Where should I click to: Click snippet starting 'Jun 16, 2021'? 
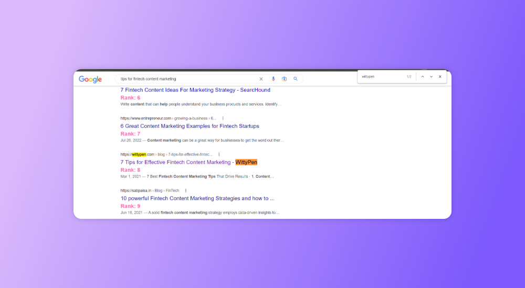click(200, 213)
